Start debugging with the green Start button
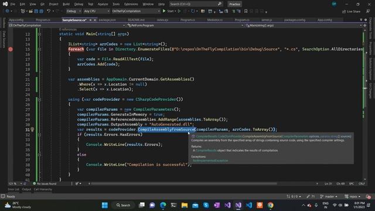This screenshot has width=375, height=211. point(168,11)
